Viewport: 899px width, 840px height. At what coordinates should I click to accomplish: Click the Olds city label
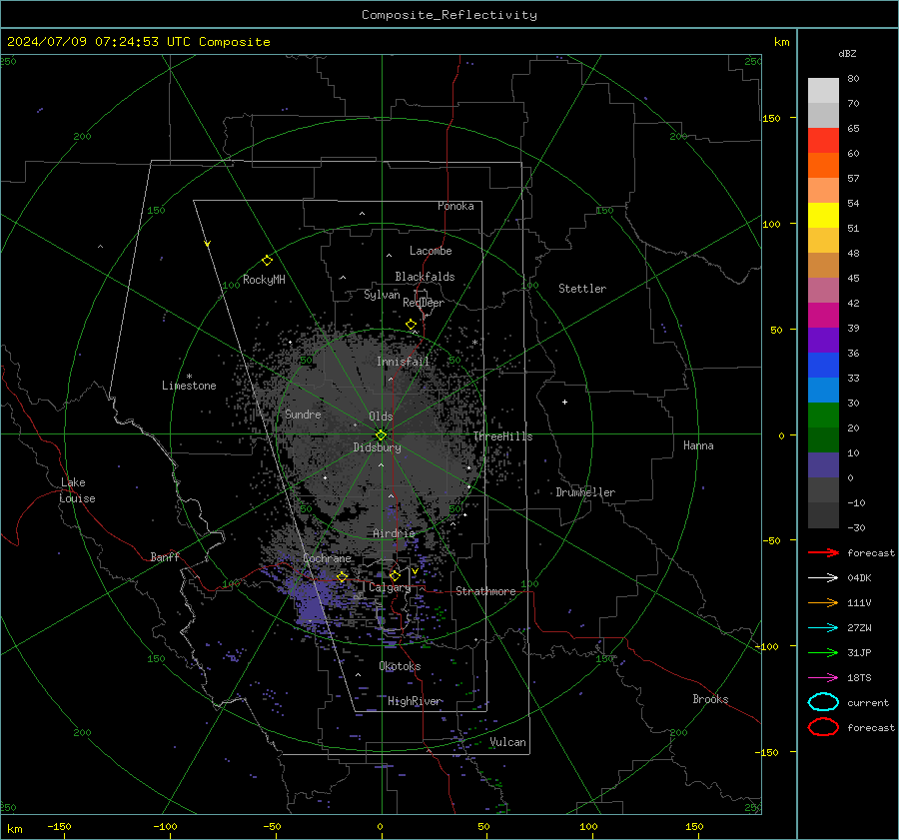point(381,417)
